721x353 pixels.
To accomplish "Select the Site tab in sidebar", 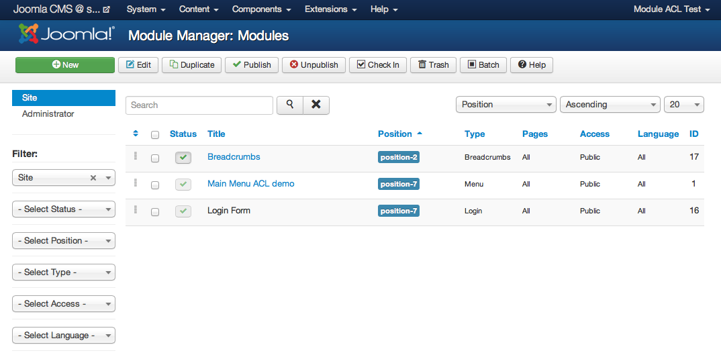I will click(64, 98).
